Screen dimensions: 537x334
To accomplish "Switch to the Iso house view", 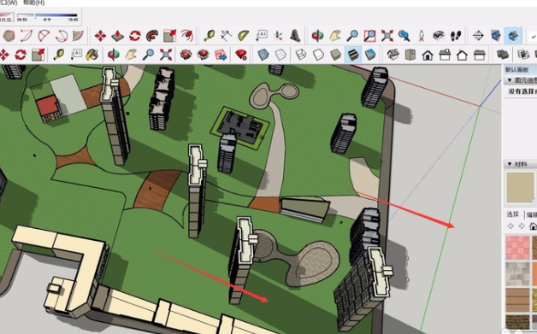I will coord(393,55).
